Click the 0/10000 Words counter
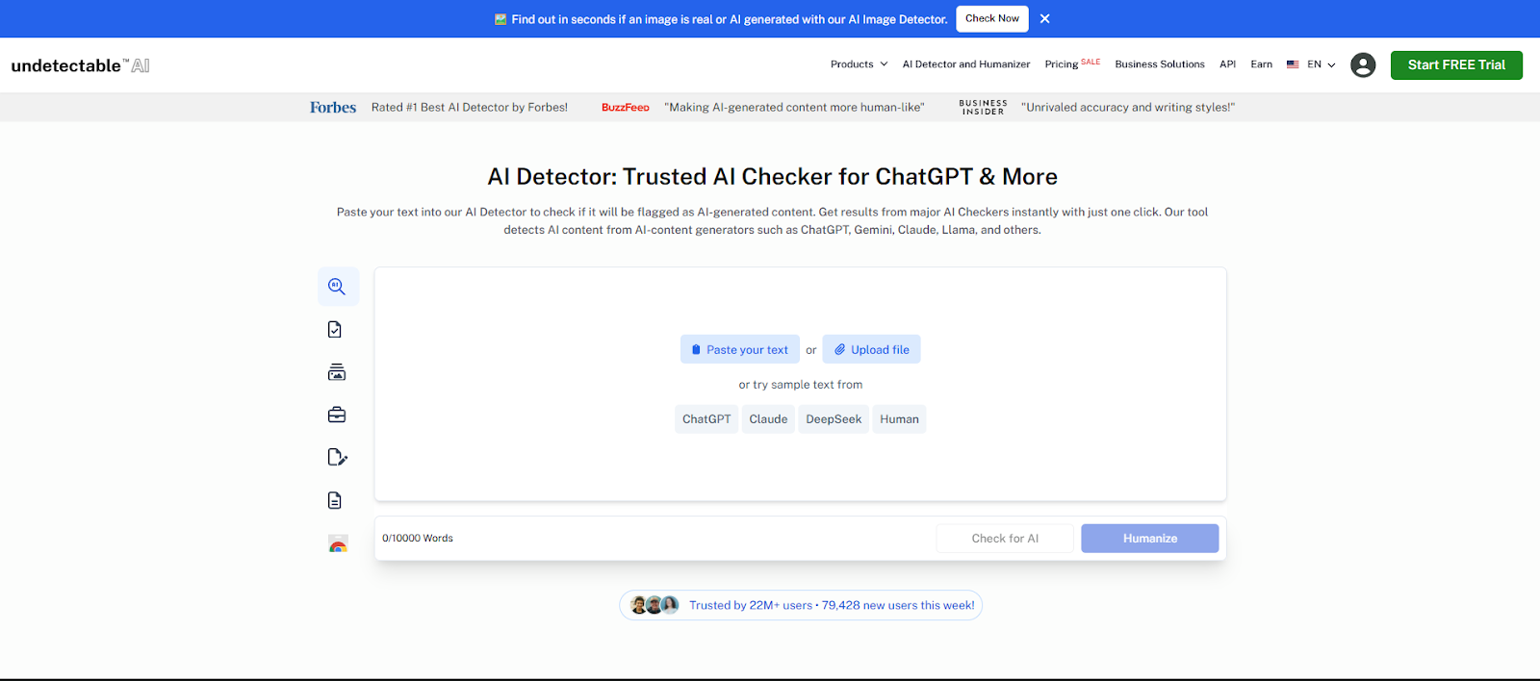Screen dimensions: 1540x681 [x=418, y=539]
